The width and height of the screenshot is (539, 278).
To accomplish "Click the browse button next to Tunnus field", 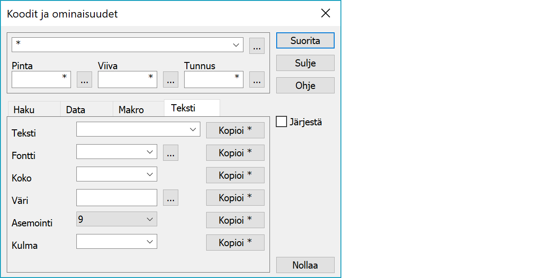I will [x=256, y=79].
